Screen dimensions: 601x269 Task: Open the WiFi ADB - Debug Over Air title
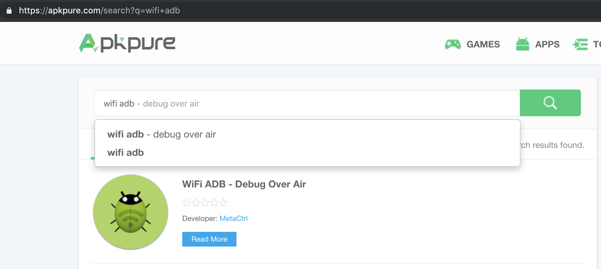(x=244, y=184)
